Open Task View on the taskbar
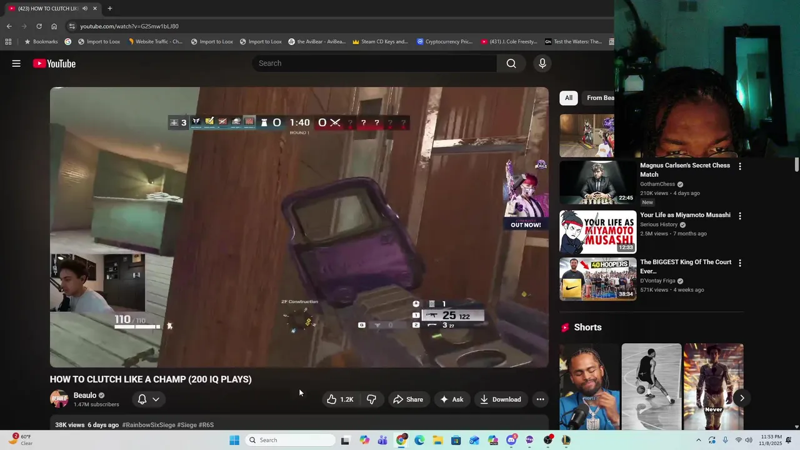This screenshot has width=800, height=450. pos(345,440)
